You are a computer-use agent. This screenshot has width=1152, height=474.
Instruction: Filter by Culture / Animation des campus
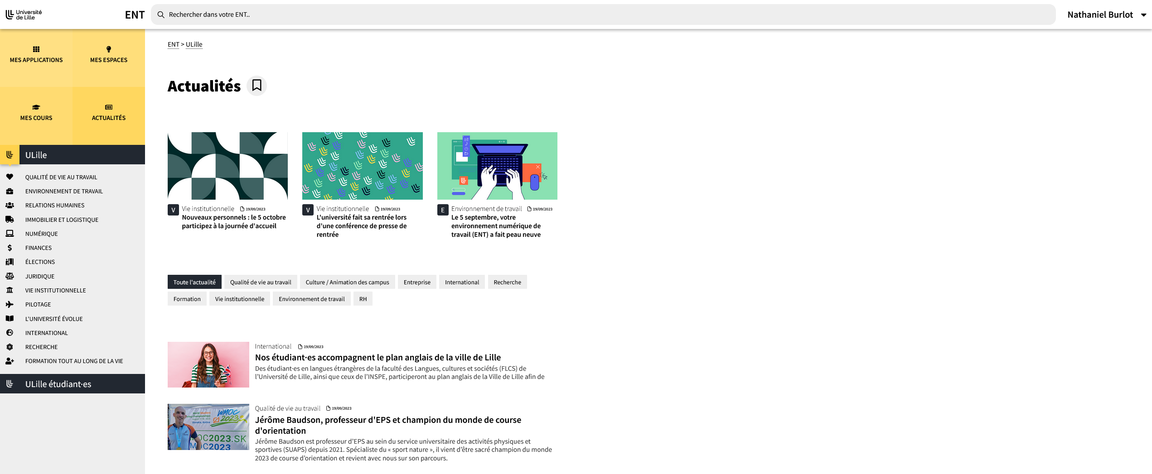tap(347, 282)
